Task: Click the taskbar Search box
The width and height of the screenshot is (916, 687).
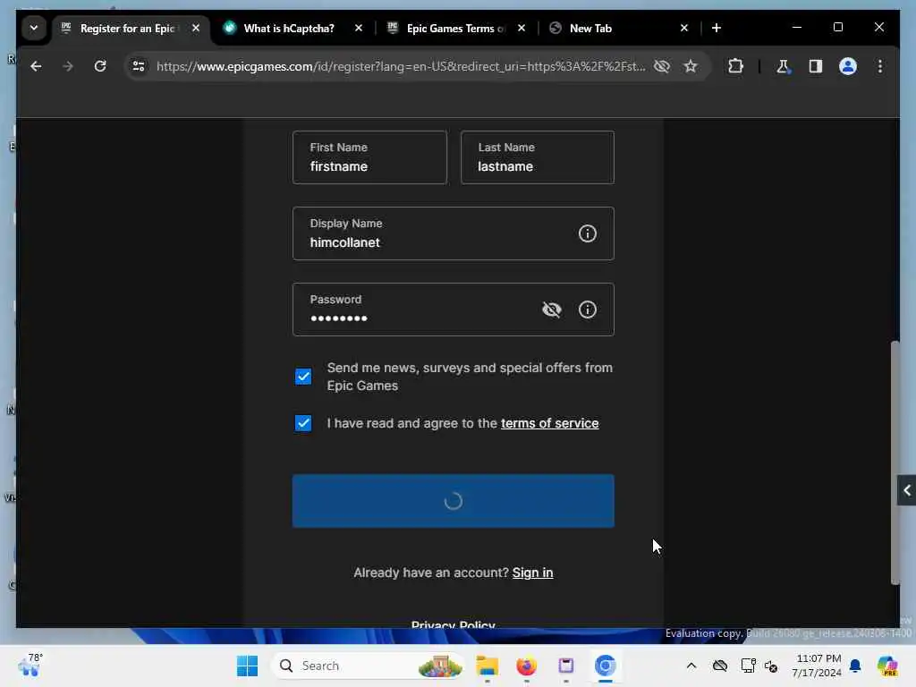Action: [x=368, y=666]
